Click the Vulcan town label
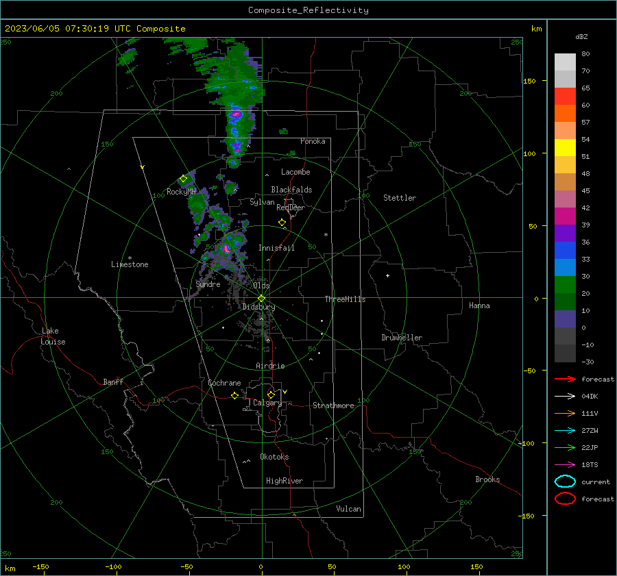 (x=349, y=509)
